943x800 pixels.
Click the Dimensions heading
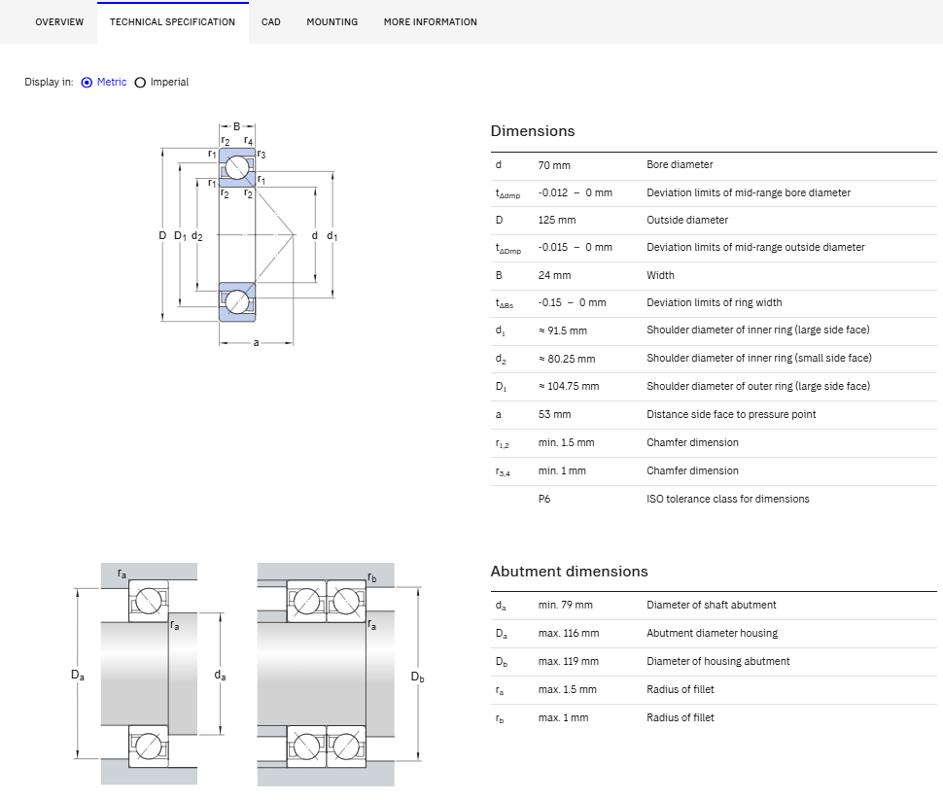tap(532, 131)
